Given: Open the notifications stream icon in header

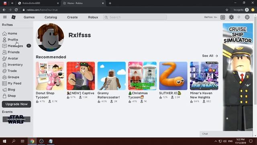Looking at the screenshot, I should 222,17.
